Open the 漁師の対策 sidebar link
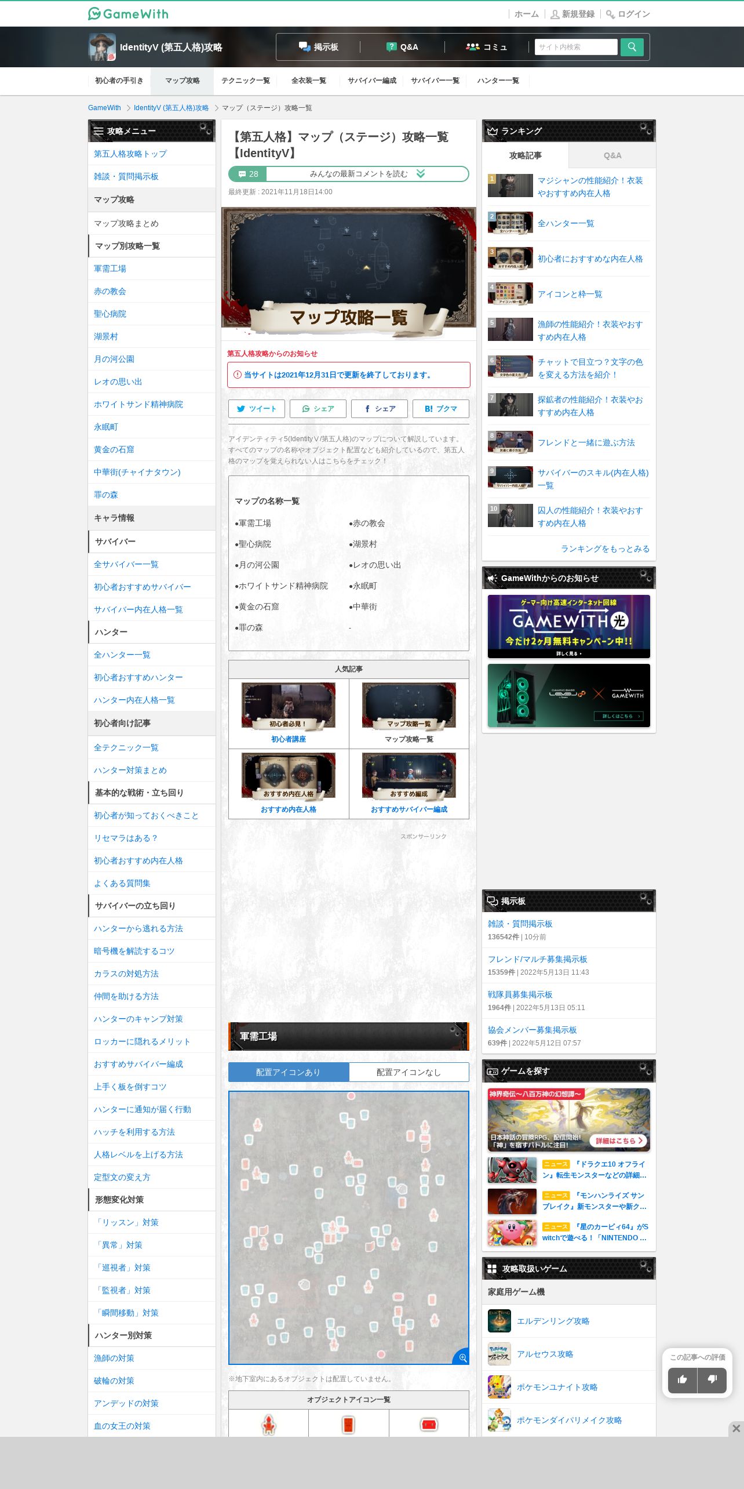744x1489 pixels. coord(152,1358)
